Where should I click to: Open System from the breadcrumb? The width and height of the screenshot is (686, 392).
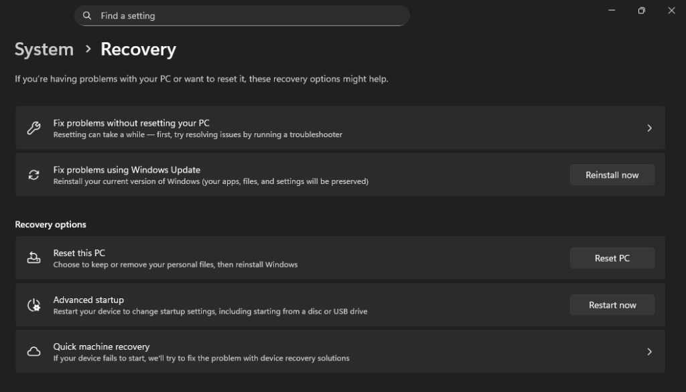(x=44, y=49)
